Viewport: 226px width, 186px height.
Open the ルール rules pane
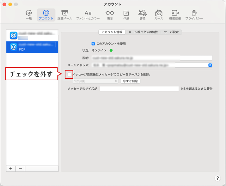159,14
